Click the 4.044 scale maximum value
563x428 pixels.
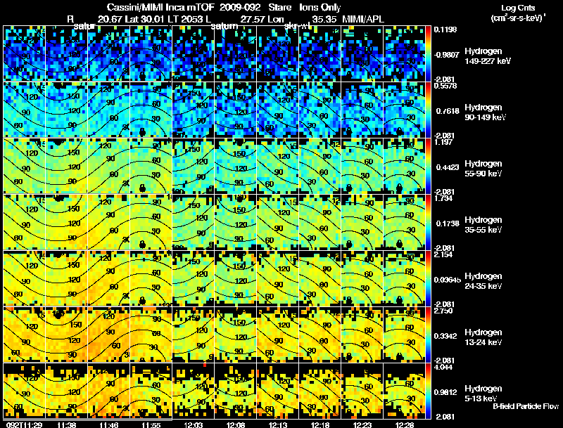(x=443, y=367)
